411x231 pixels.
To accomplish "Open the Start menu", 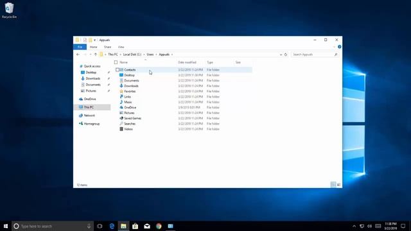I will point(6,226).
